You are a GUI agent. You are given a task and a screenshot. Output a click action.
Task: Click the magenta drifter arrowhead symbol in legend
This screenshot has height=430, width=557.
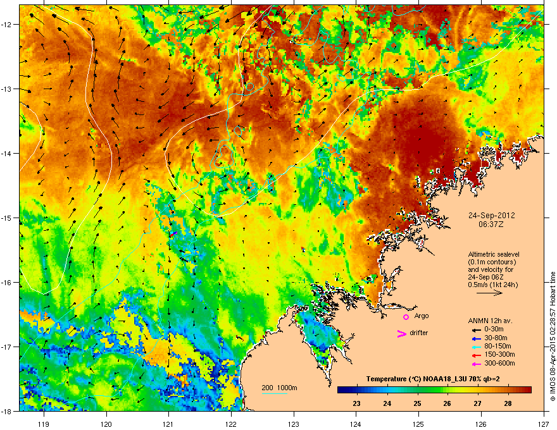click(x=401, y=333)
